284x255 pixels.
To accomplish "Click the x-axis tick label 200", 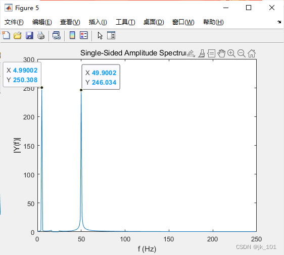I will [212, 239].
